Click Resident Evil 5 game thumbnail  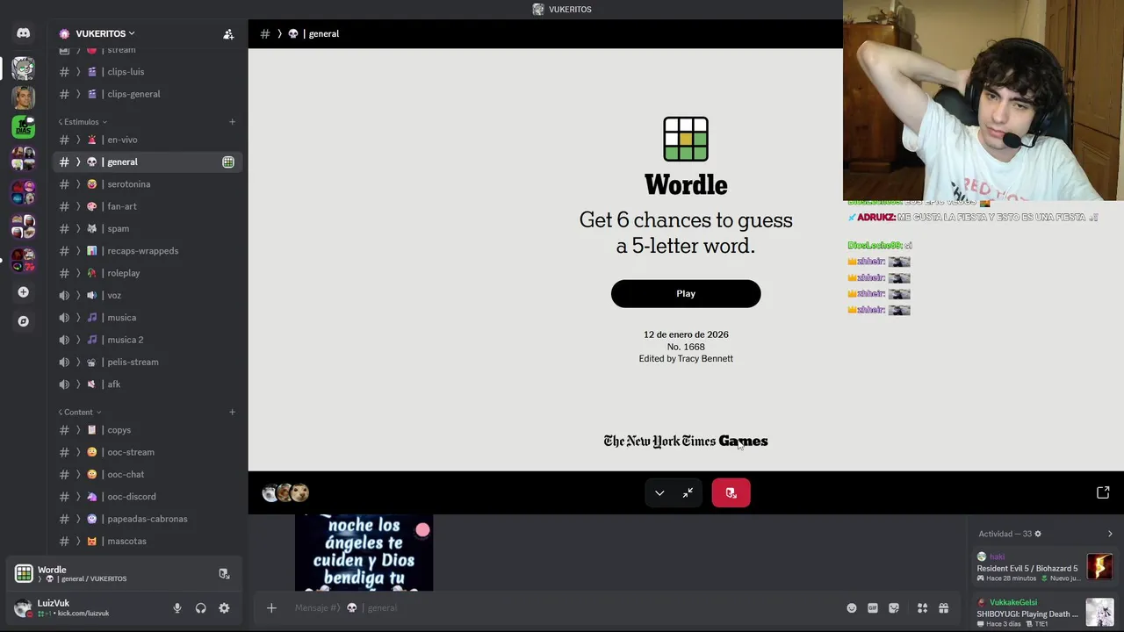(x=1099, y=567)
